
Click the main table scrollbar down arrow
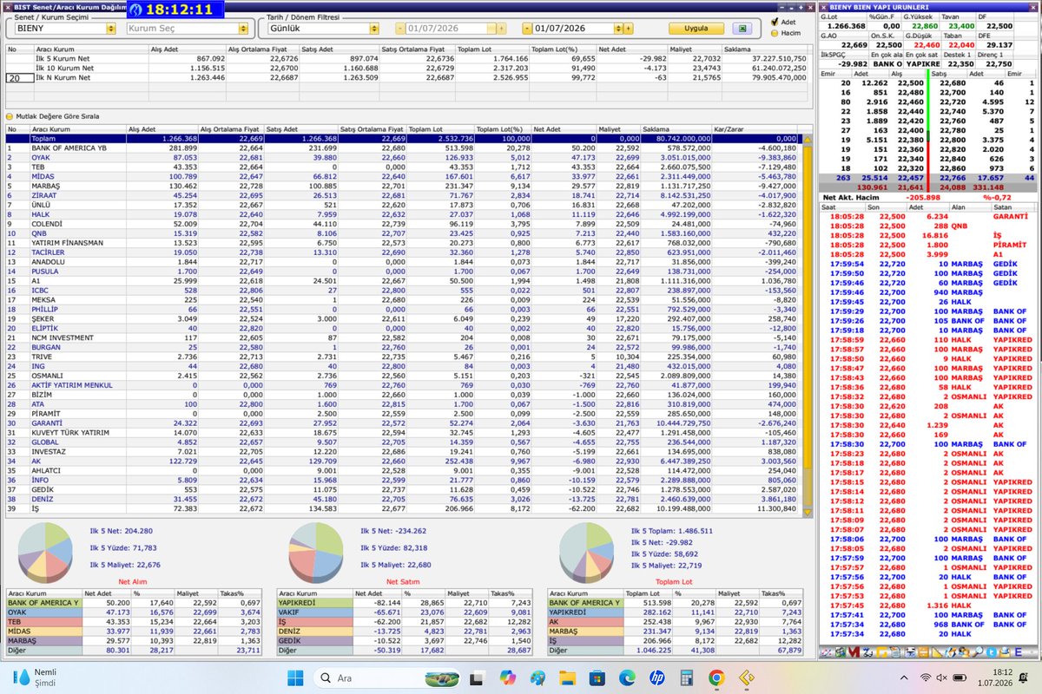point(806,514)
